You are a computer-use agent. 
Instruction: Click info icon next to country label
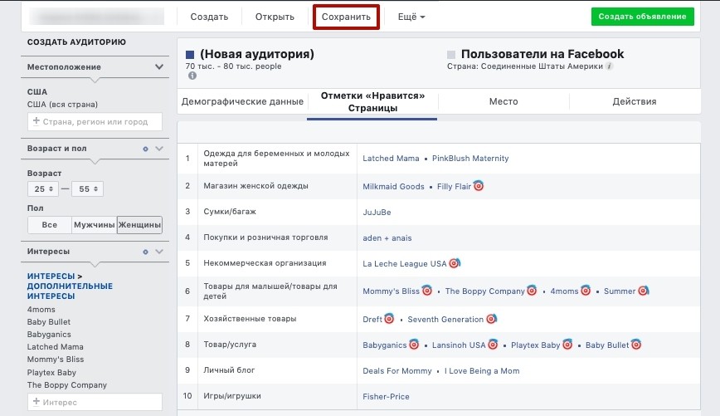(x=610, y=66)
